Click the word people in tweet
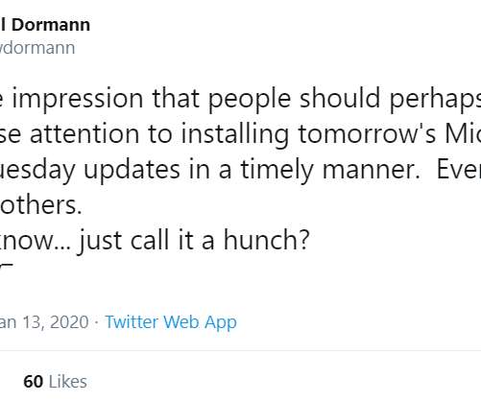 pos(250,99)
